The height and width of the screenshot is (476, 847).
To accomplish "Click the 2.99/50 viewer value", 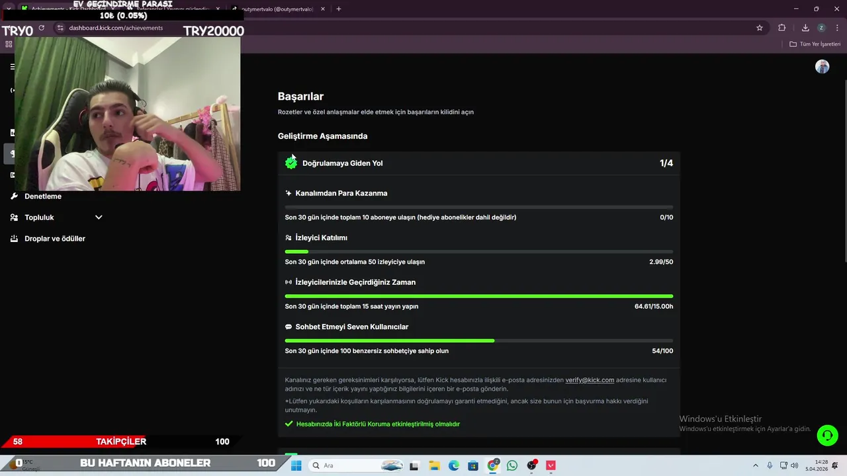I will click(661, 262).
